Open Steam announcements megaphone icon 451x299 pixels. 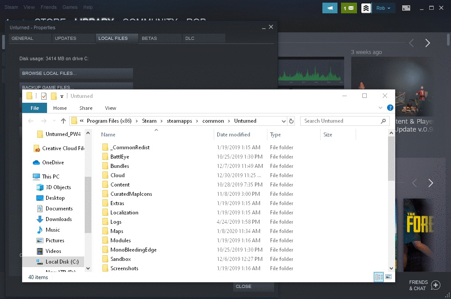pyautogui.click(x=329, y=8)
